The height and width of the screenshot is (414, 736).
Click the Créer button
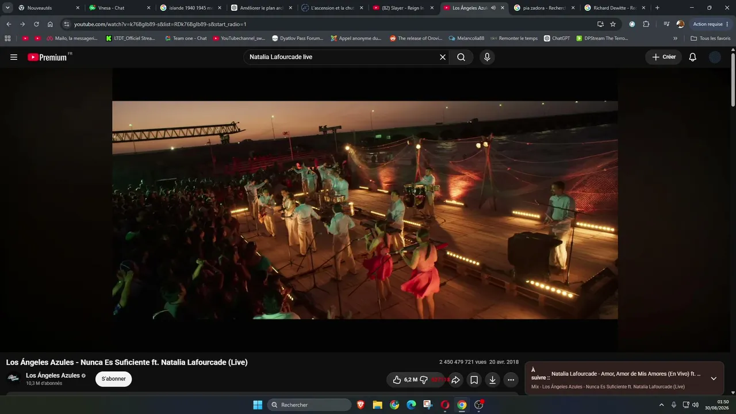[664, 57]
